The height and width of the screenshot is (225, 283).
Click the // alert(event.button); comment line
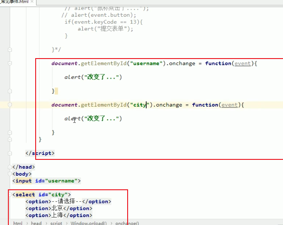[99, 15]
